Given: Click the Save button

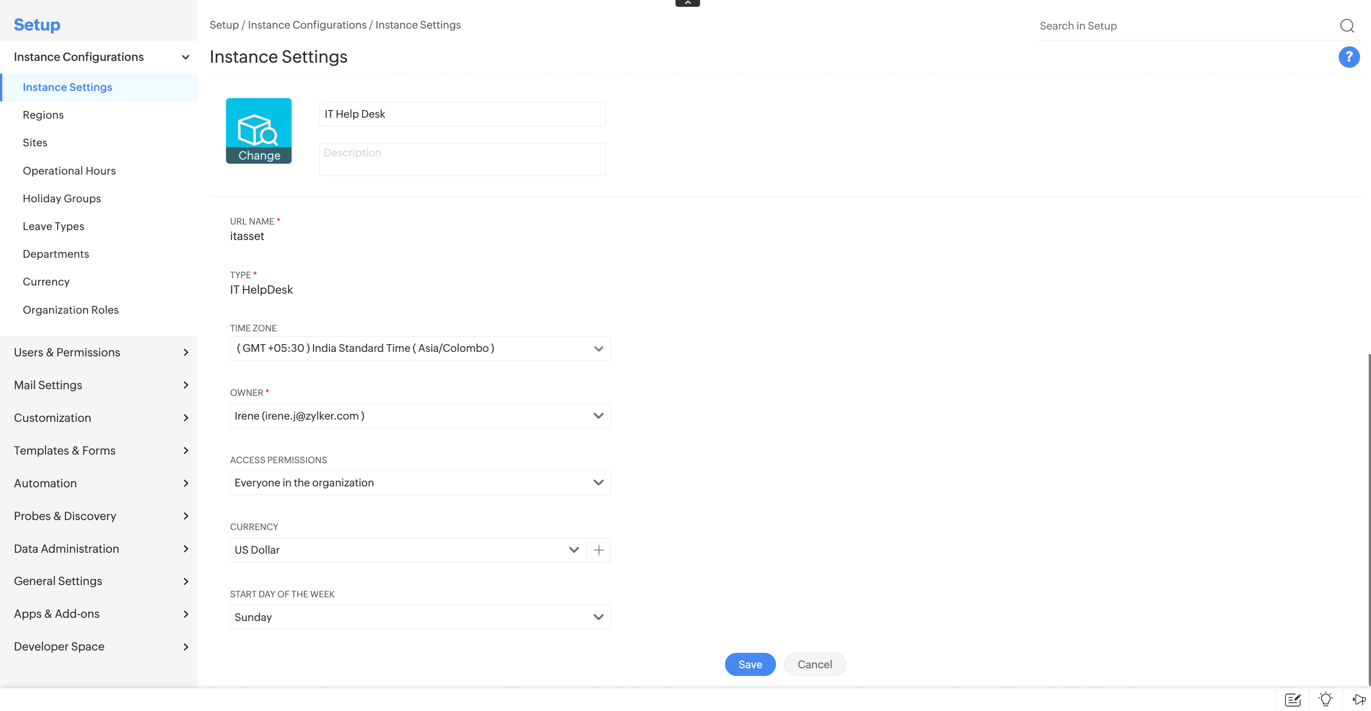Looking at the screenshot, I should (750, 664).
